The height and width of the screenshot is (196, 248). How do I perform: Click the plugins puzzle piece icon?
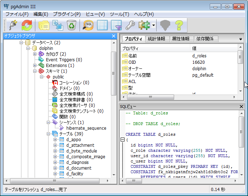click(144, 25)
